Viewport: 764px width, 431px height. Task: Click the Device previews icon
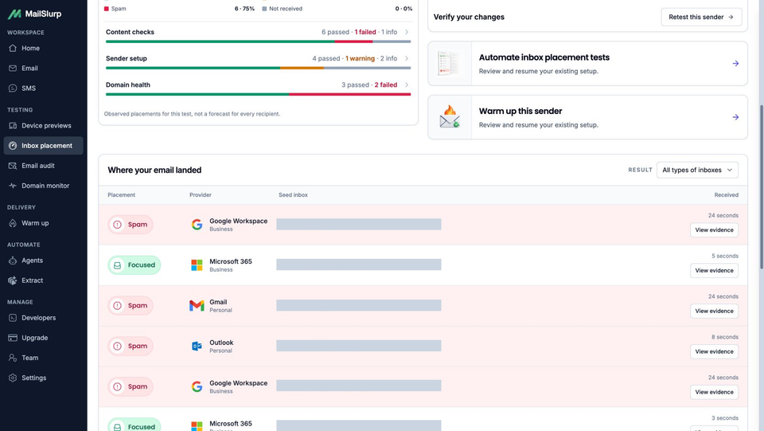(x=13, y=126)
